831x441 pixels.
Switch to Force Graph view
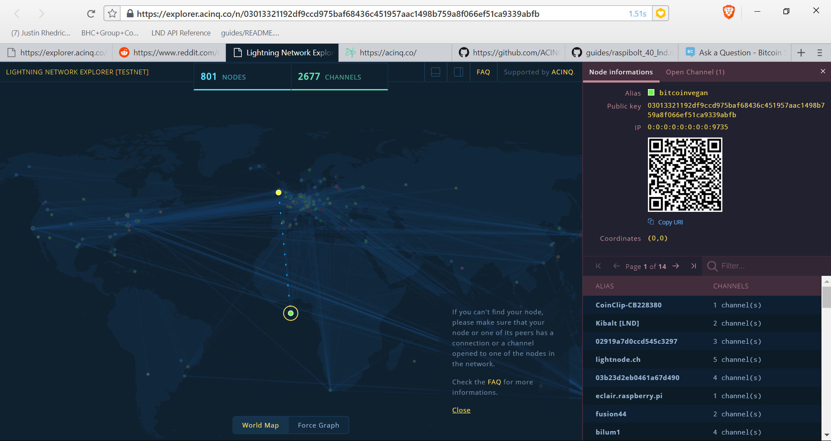click(x=318, y=425)
